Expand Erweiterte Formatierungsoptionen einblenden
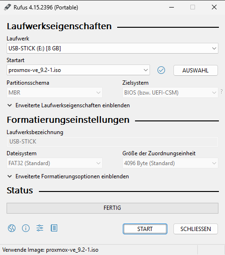This screenshot has width=225, height=255. click(68, 176)
